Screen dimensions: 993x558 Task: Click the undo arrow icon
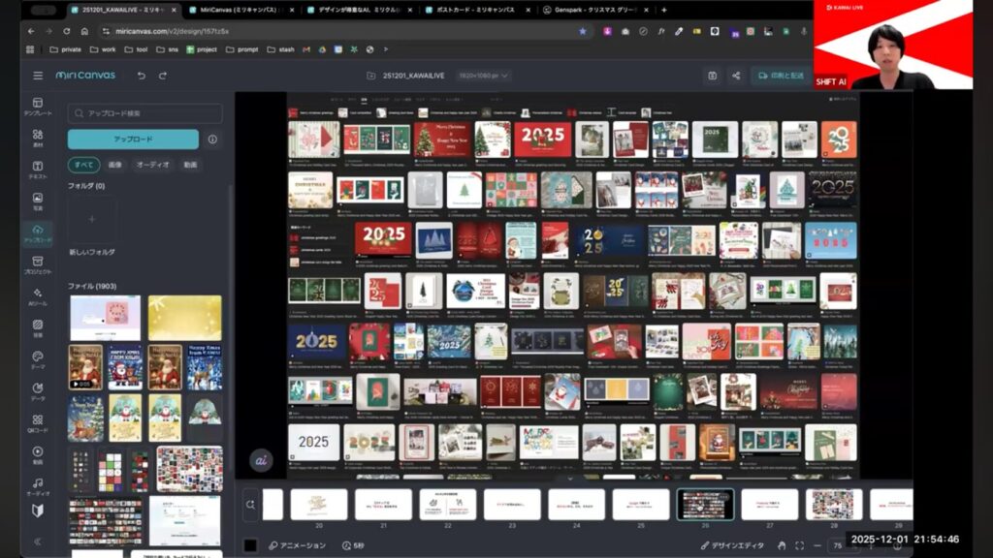(142, 76)
